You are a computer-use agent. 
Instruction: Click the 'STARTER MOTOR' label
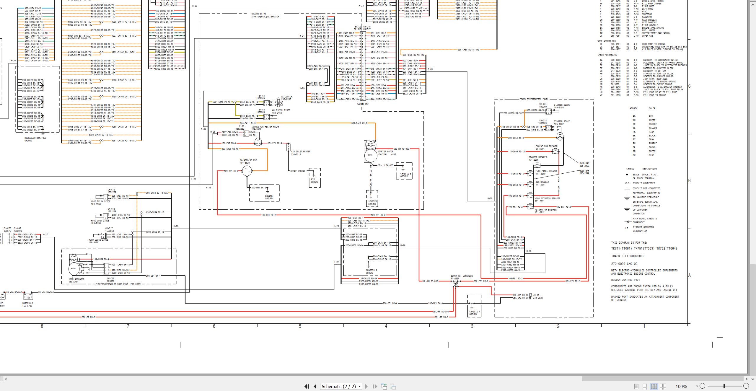click(385, 151)
